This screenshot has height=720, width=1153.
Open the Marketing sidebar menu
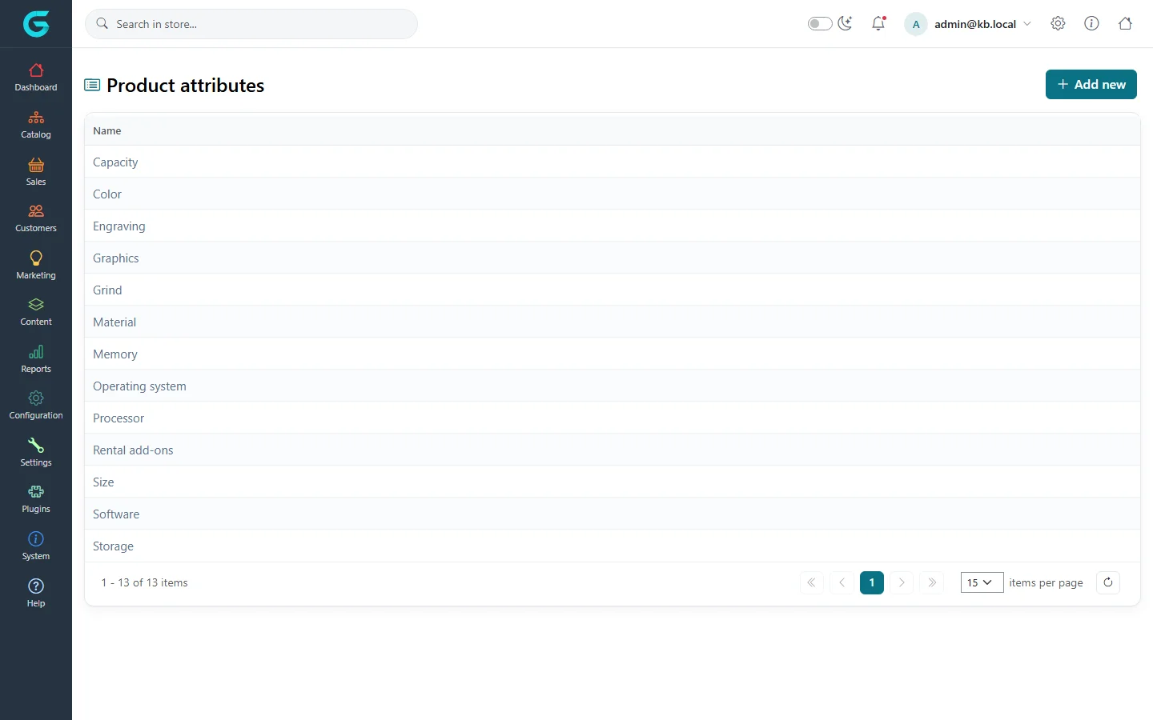[x=36, y=266]
